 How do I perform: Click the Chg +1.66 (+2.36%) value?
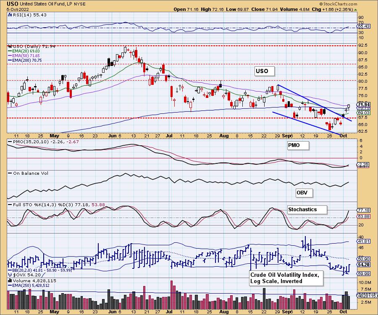pyautogui.click(x=333, y=9)
